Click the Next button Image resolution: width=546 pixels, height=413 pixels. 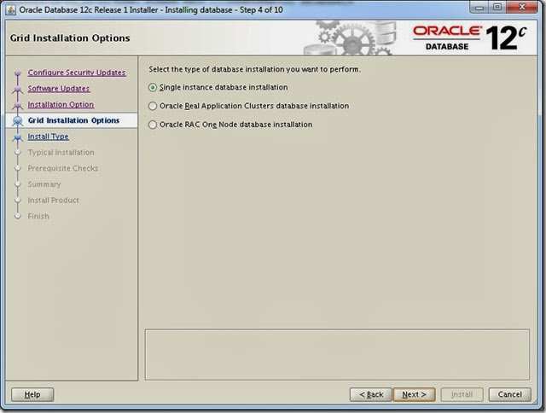coord(414,394)
